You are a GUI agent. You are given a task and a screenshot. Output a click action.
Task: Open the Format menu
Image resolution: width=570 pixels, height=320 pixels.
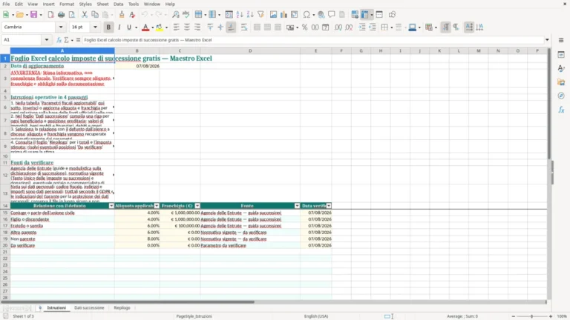tap(67, 4)
